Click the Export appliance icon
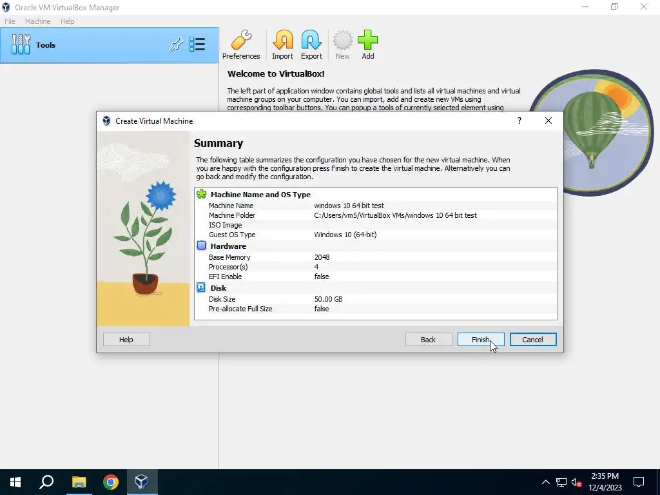Image resolution: width=660 pixels, height=495 pixels. (311, 44)
